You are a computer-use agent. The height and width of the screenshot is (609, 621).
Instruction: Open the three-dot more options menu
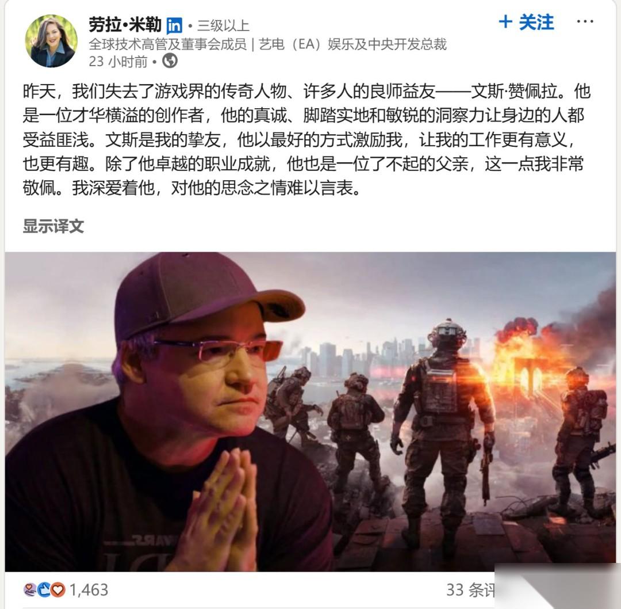(x=585, y=21)
